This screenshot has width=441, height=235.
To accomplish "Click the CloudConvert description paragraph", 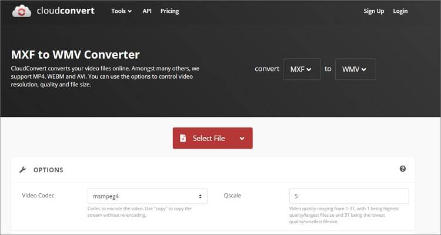I will click(105, 76).
